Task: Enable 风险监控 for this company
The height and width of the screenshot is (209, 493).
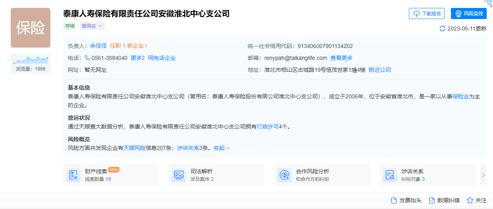Action: coord(469,13)
